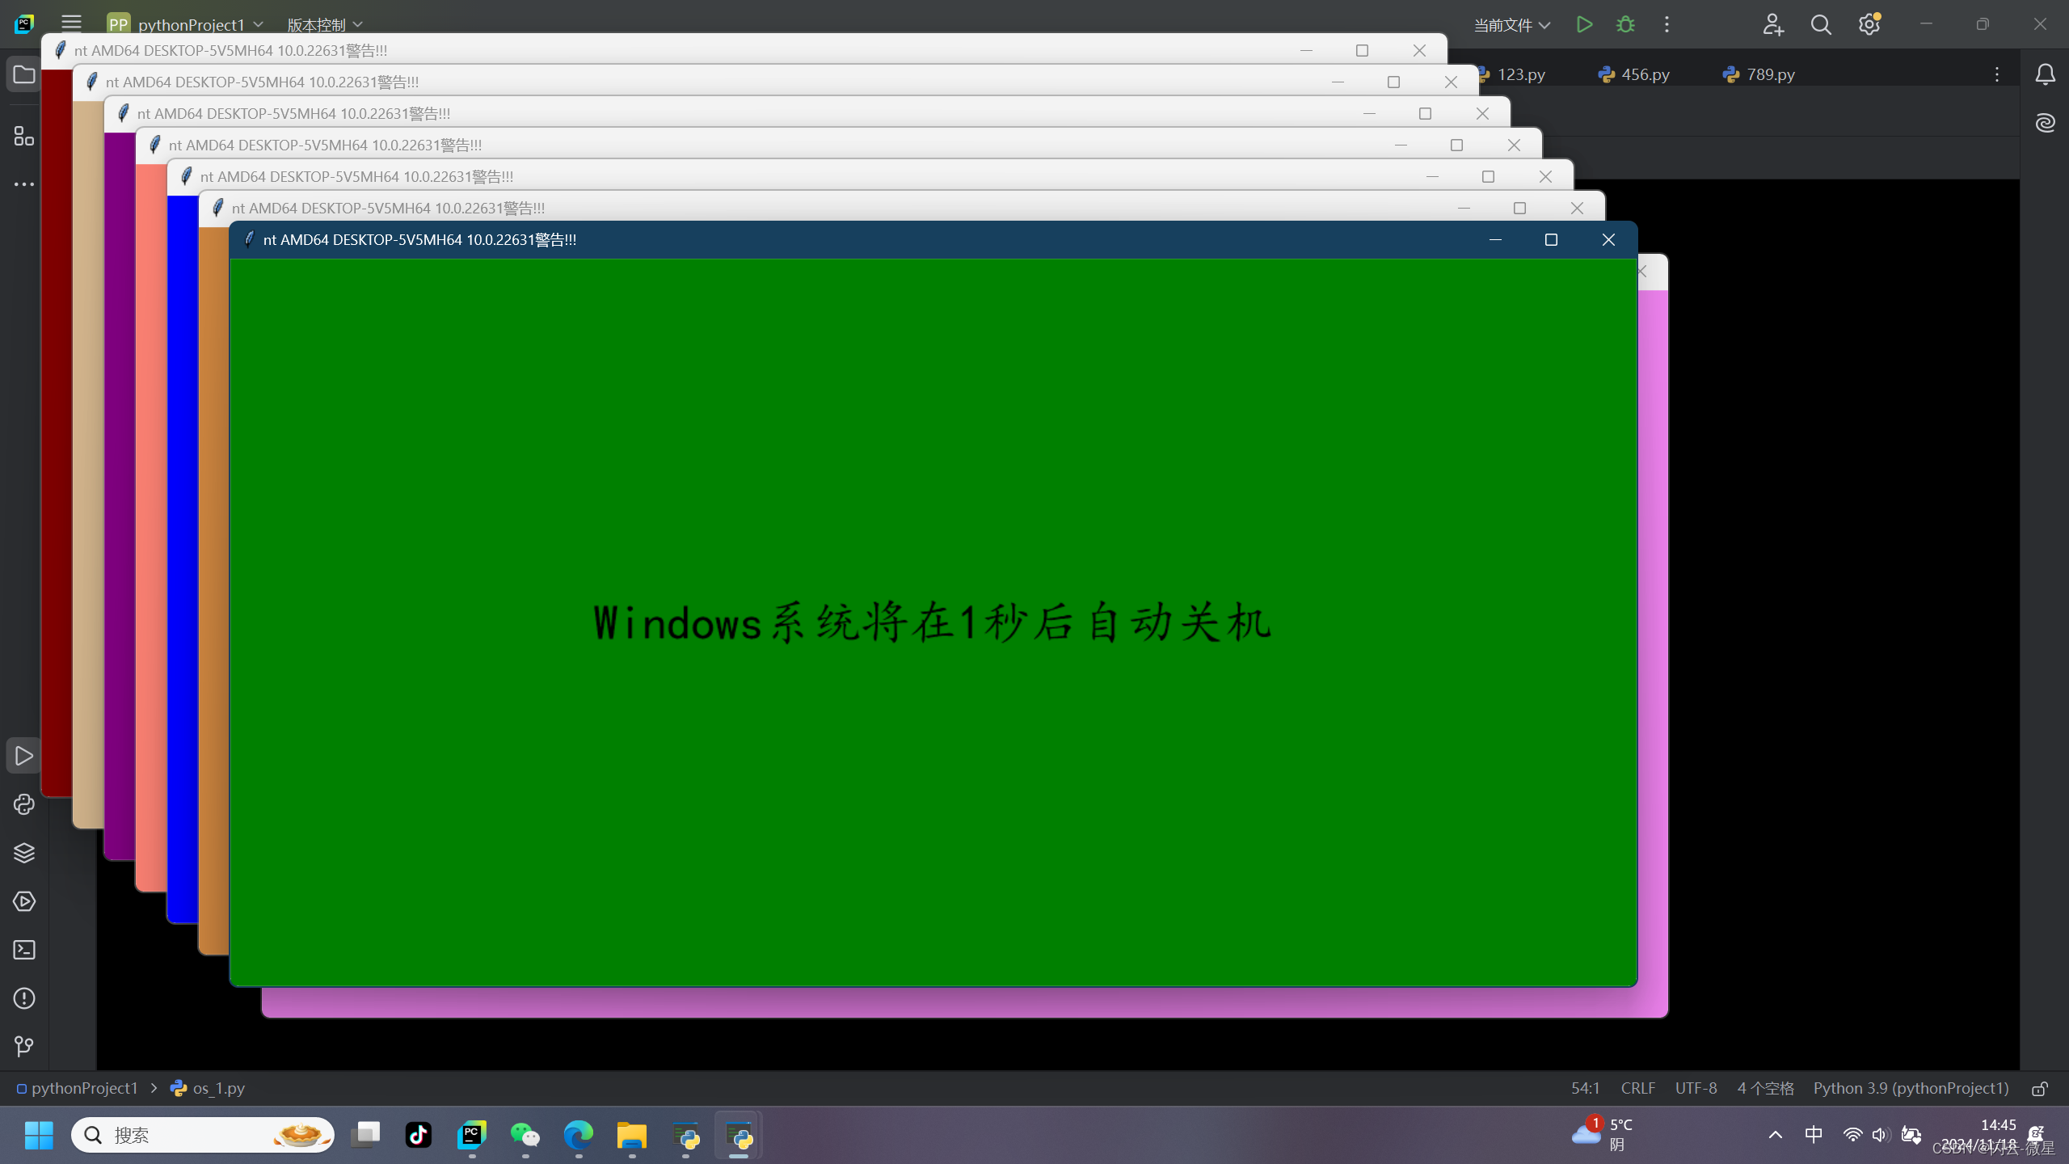The height and width of the screenshot is (1164, 2069).
Task: Open TikTok from the taskbar
Action: [419, 1135]
